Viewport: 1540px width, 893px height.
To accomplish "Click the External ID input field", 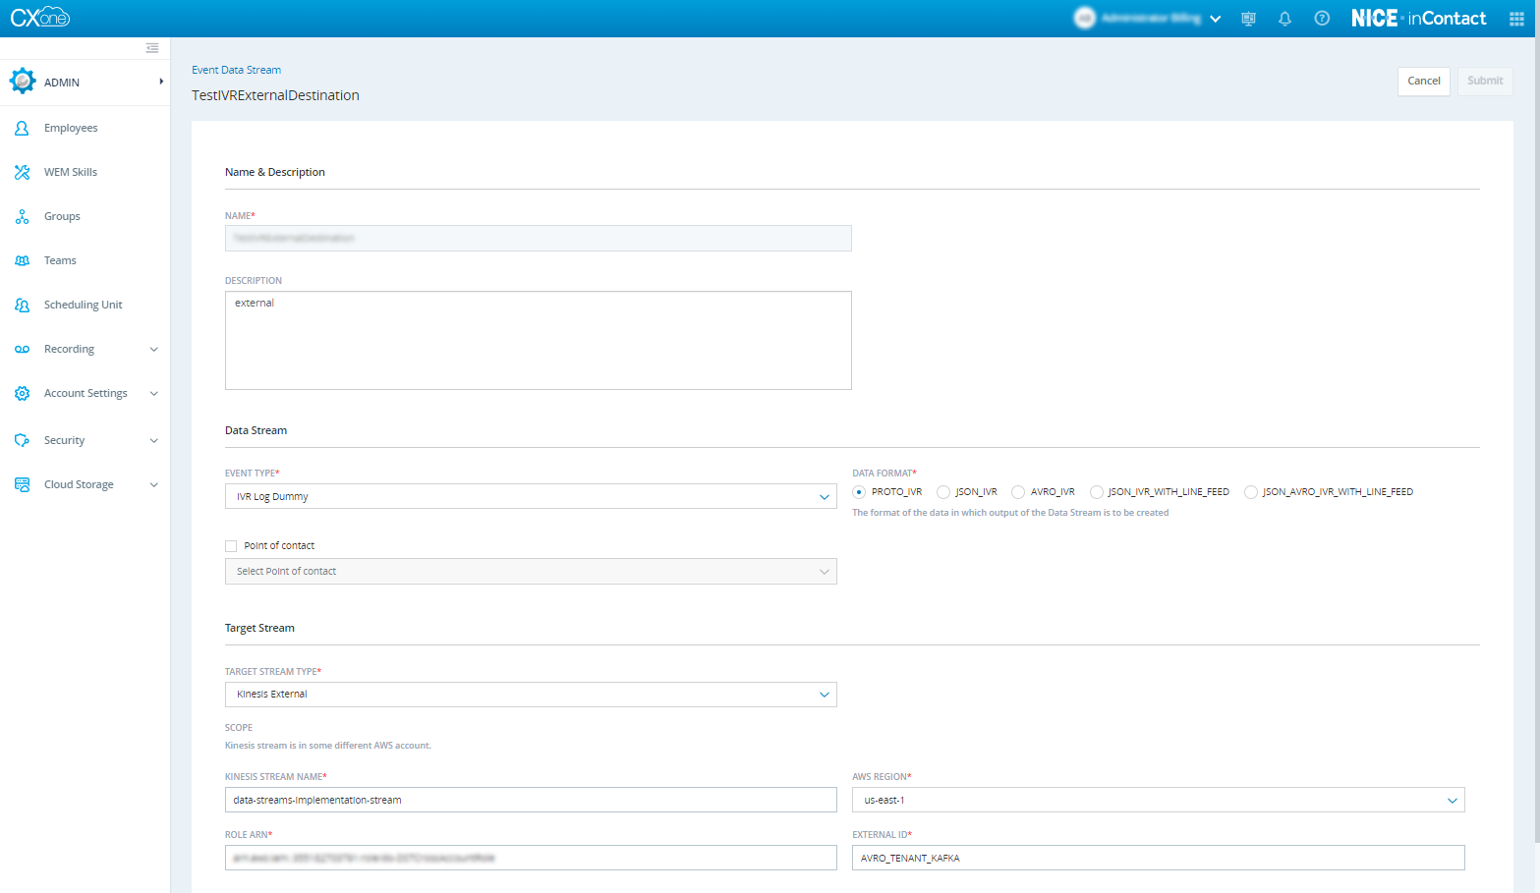I will 1158,858.
